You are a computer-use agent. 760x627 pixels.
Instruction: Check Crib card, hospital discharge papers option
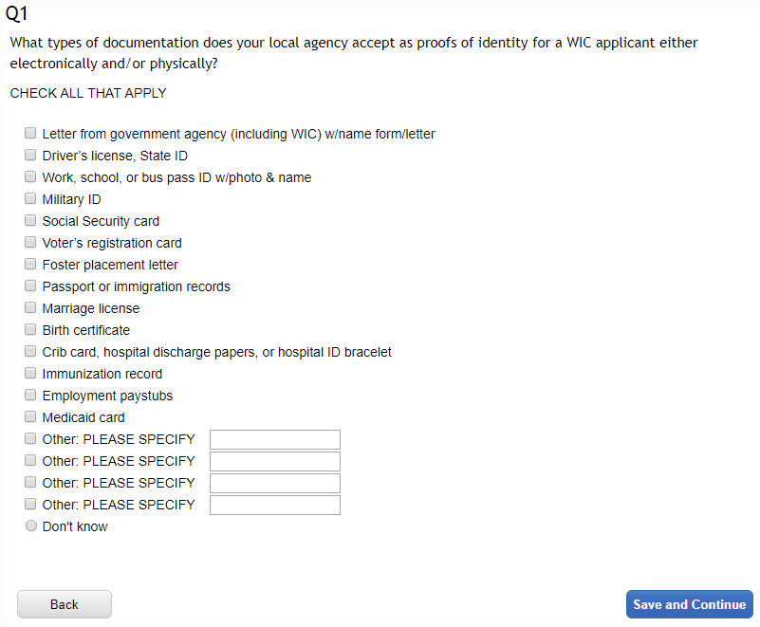coord(30,352)
